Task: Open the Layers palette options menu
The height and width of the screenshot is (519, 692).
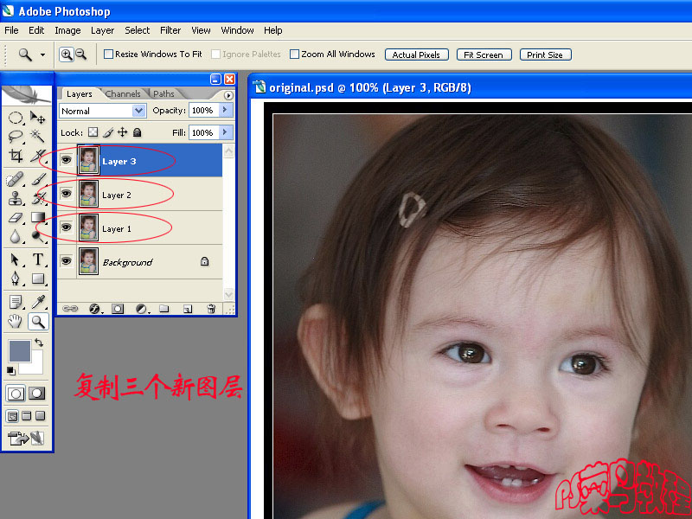Action: point(228,95)
